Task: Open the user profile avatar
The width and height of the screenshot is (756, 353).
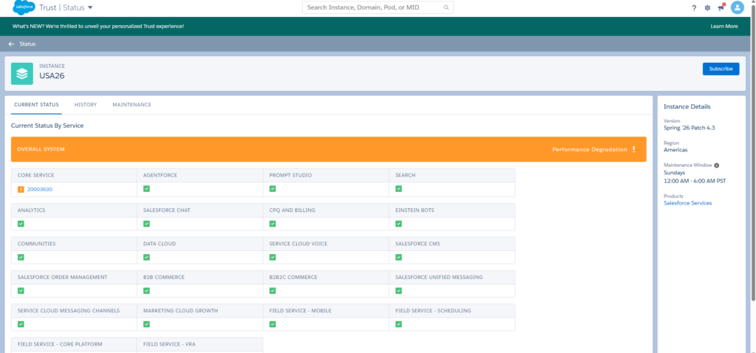Action: 738,7
